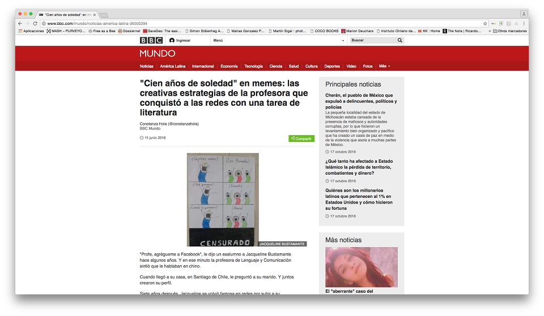
Task: Click the search magnifier icon
Action: 399,41
